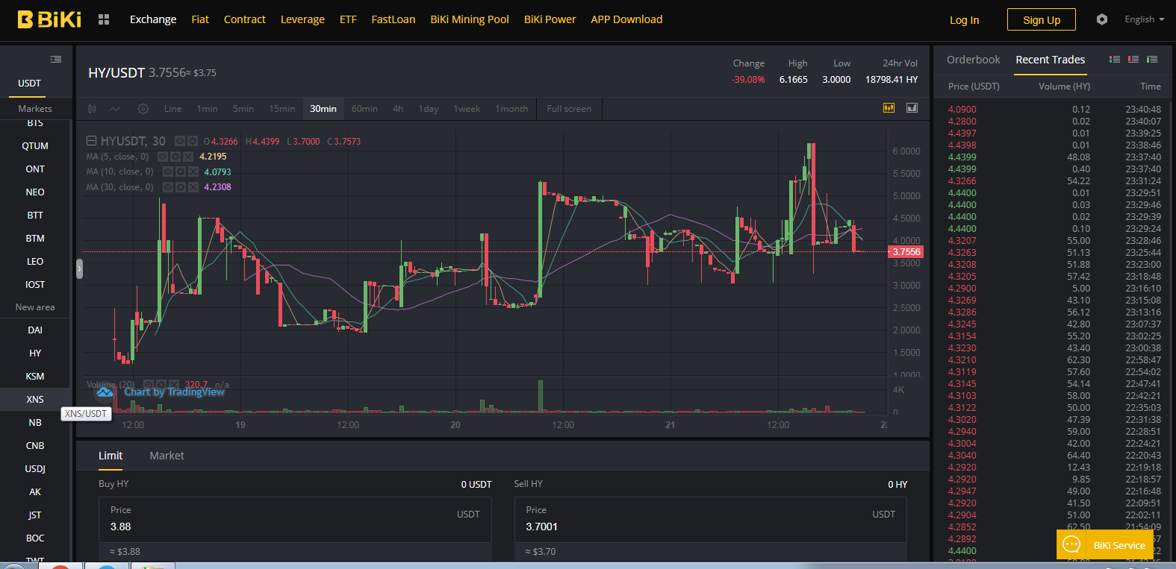This screenshot has height=569, width=1176.
Task: Open the BiKi Power link
Action: tap(550, 19)
